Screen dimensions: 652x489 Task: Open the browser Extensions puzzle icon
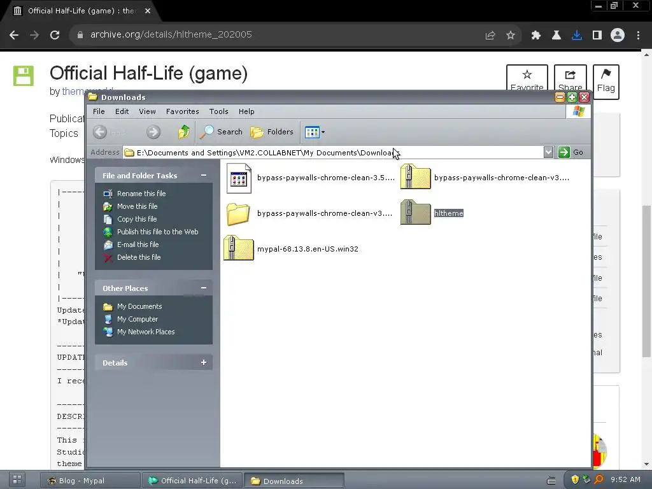pos(536,36)
